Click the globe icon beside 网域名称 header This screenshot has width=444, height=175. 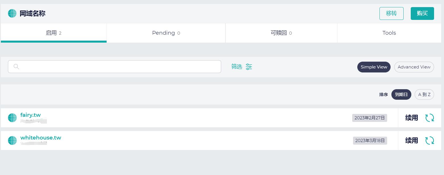12,13
